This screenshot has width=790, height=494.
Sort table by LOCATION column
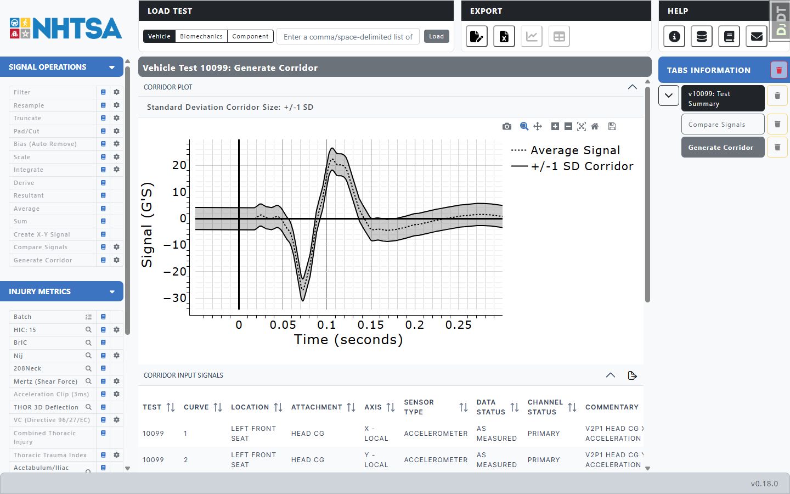pyautogui.click(x=278, y=407)
